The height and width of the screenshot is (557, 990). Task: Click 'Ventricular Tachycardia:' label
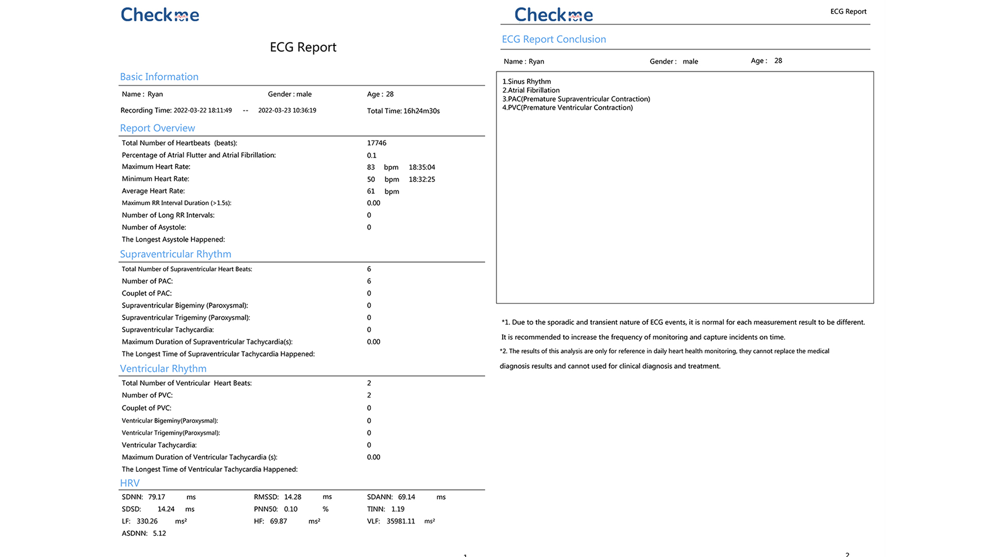[159, 445]
